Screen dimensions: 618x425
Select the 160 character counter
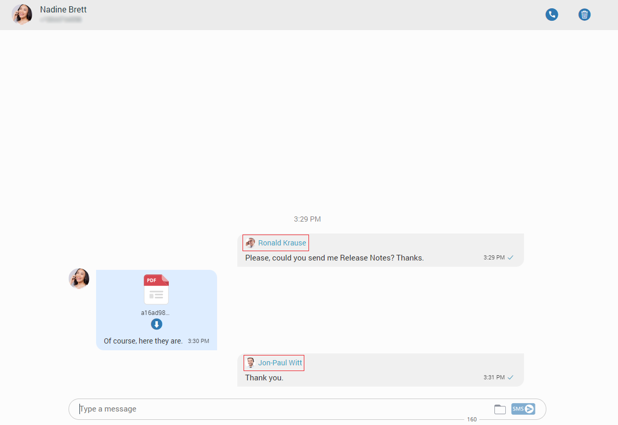pyautogui.click(x=472, y=419)
